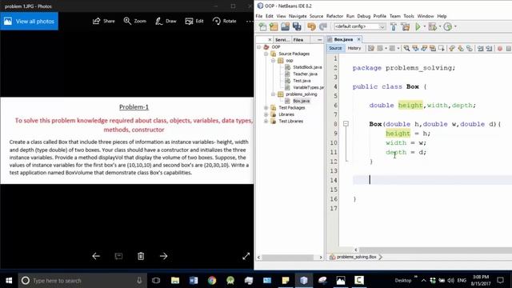Toggle last edit navigation icon in editor toolbar
Image resolution: width=512 pixels, height=288 pixels.
371,48
